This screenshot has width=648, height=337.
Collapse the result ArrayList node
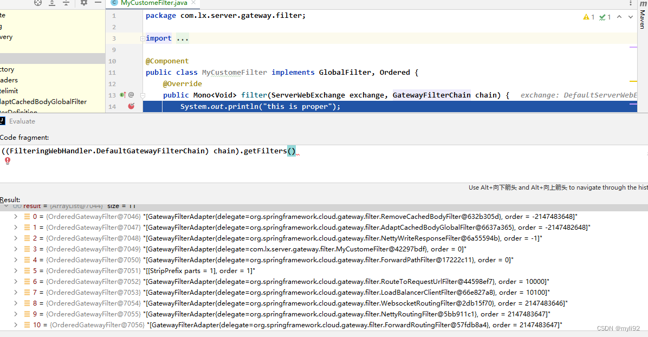6,206
